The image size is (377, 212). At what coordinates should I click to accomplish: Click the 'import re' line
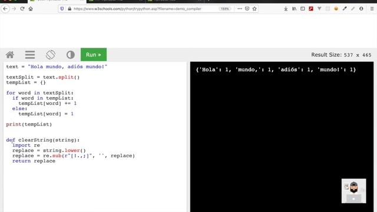(x=26, y=145)
